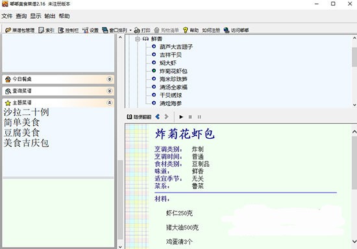Maximize the application window
Screen dimensions: 357x249
click(333, 4)
